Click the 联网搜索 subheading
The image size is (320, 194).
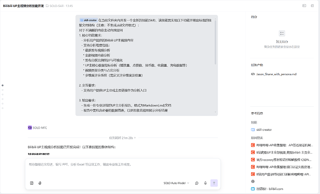click(x=257, y=138)
